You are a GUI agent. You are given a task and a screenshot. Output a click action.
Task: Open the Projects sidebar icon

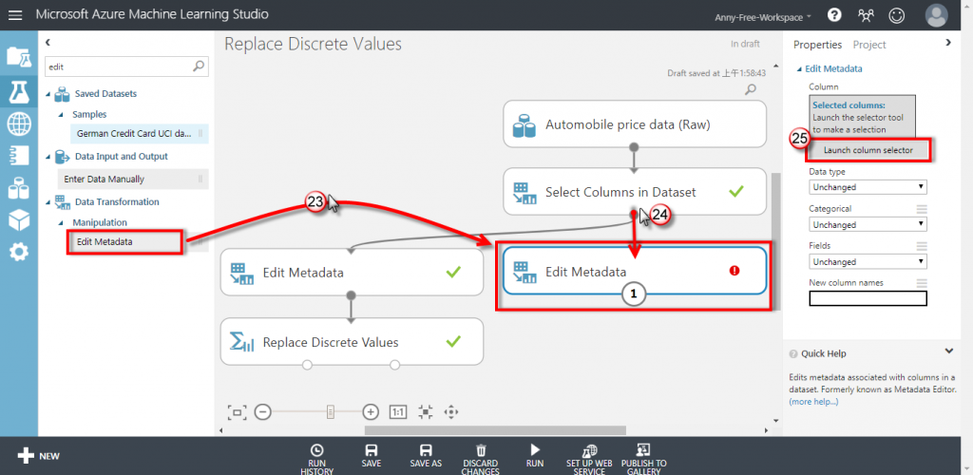pyautogui.click(x=19, y=56)
